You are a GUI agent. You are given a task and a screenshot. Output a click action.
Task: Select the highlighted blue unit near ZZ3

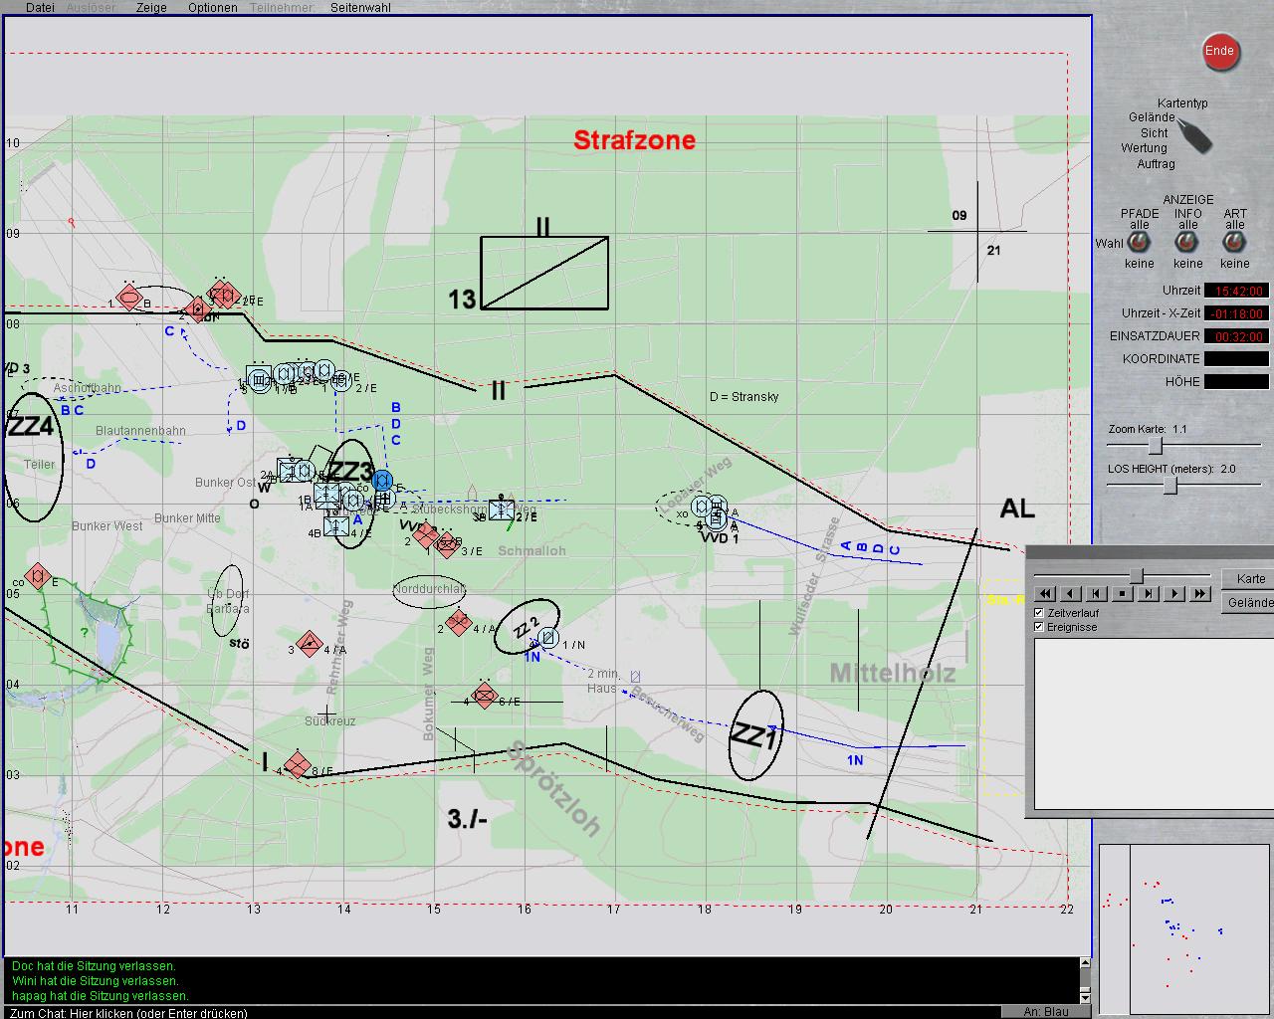click(x=381, y=482)
